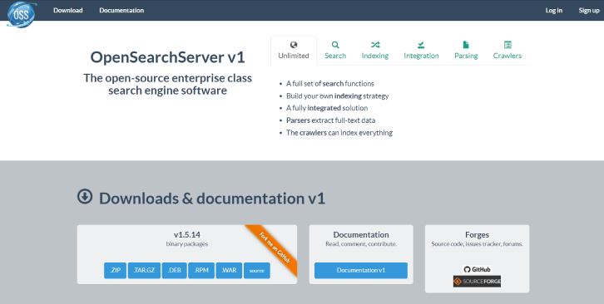This screenshot has width=604, height=304.
Task: Click the OpenSearchServer v1 heading
Action: pyautogui.click(x=167, y=57)
